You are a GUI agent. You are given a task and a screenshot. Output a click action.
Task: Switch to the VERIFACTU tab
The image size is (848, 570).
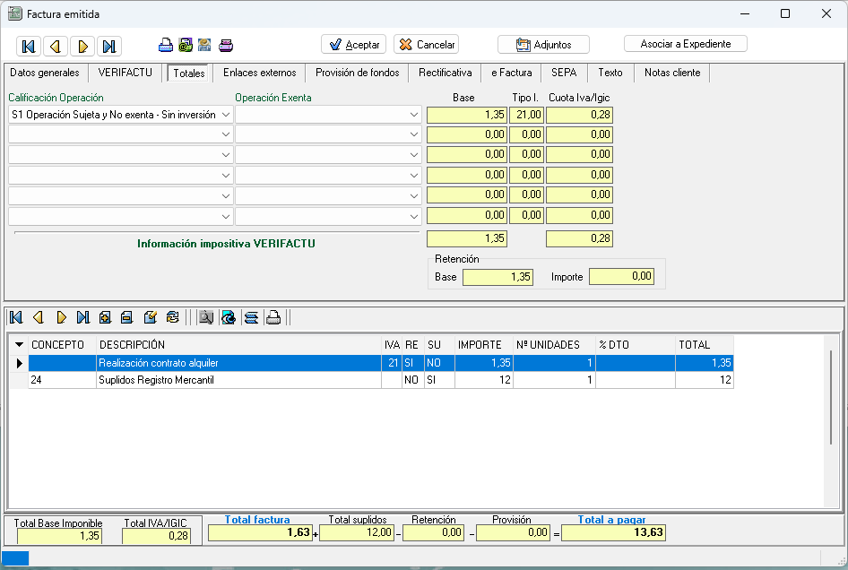pyautogui.click(x=125, y=73)
